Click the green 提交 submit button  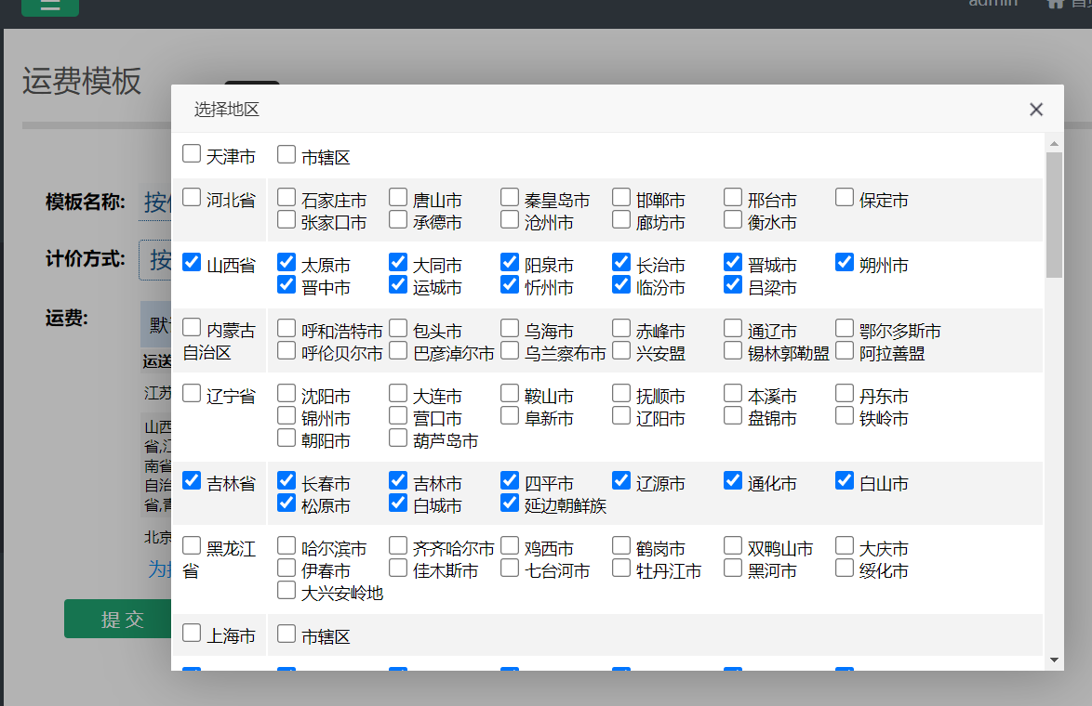click(x=118, y=619)
